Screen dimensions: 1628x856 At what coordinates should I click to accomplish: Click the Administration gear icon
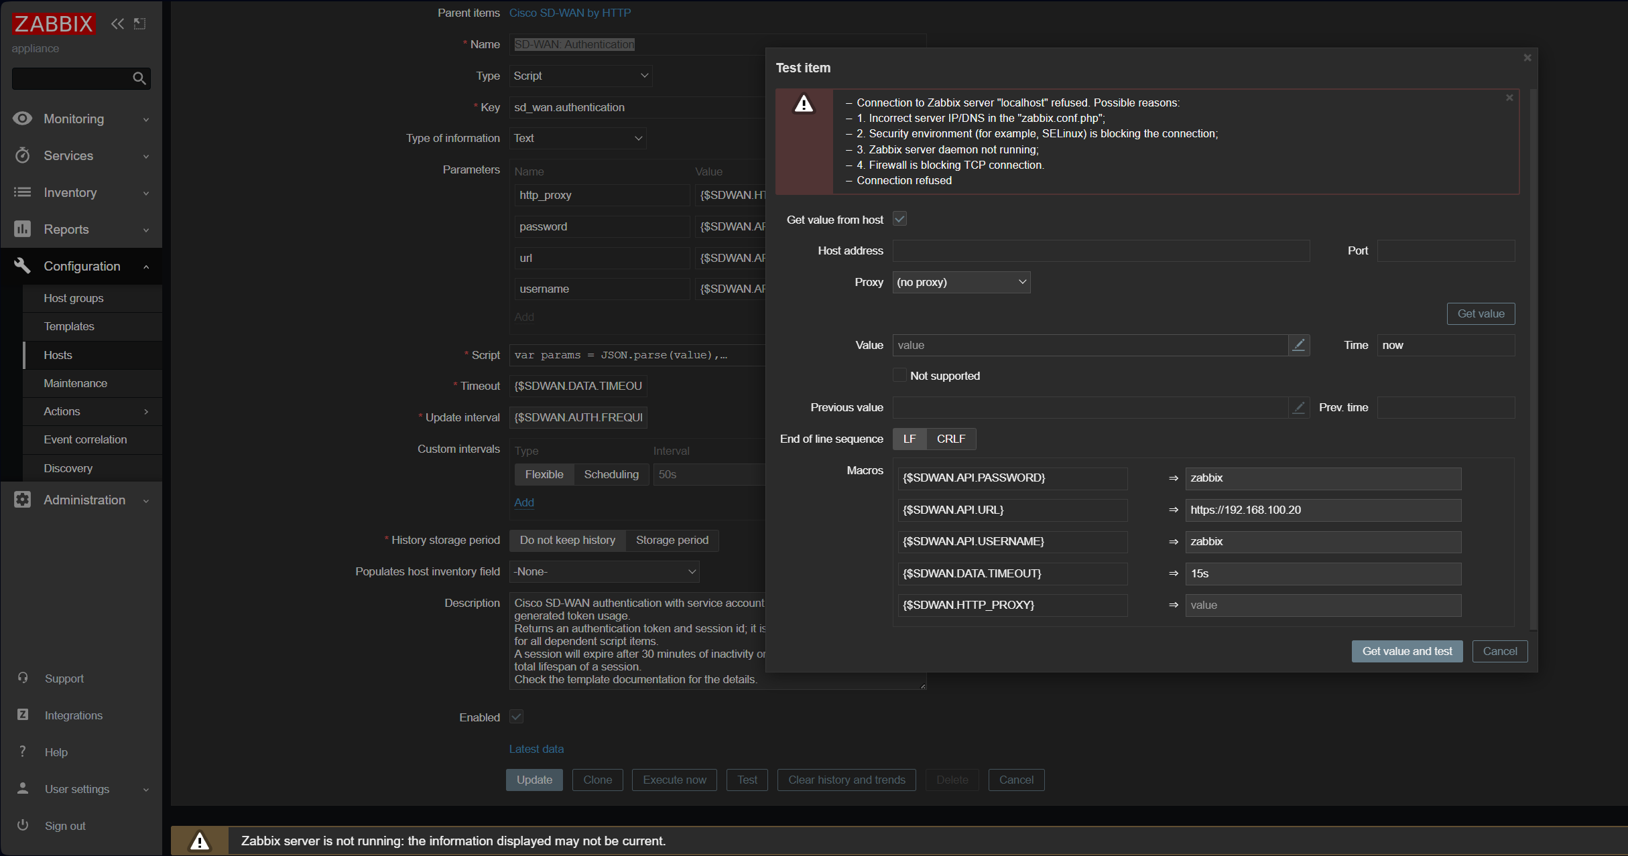tap(22, 500)
